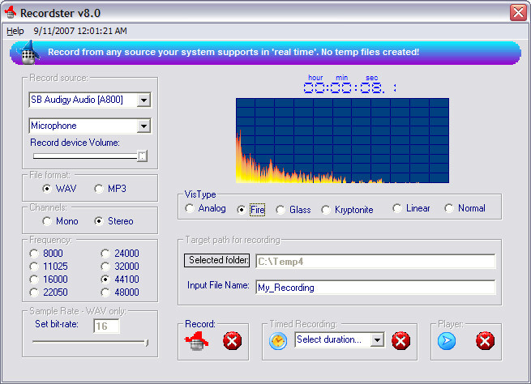The height and width of the screenshot is (384, 531).
Task: Click the Selected folder button
Action: [216, 260]
